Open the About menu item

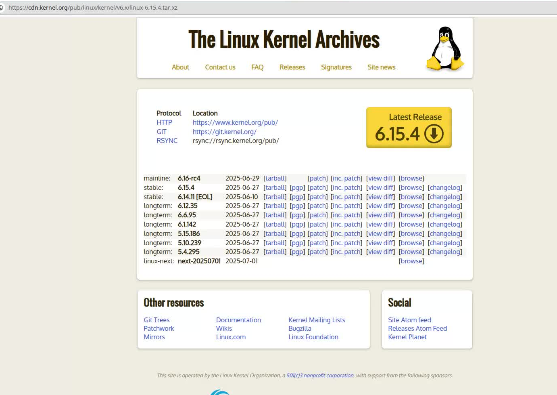coord(180,67)
